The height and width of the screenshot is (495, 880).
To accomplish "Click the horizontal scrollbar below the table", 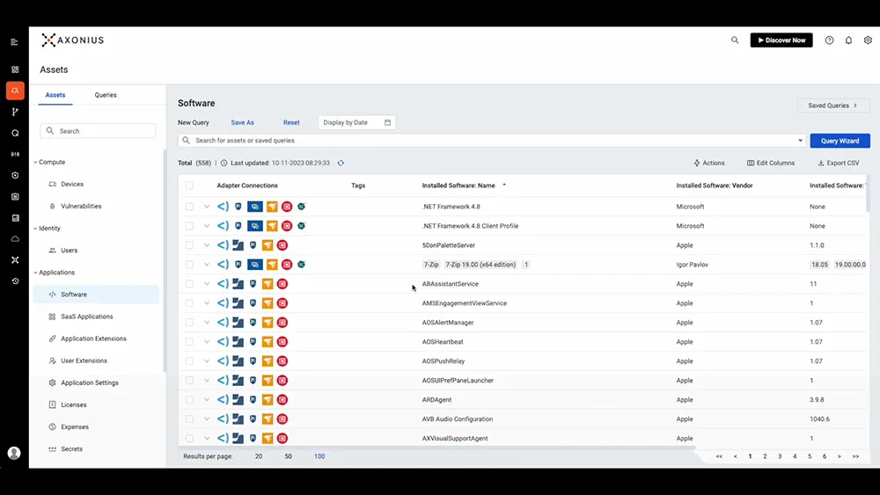I will pos(440,448).
